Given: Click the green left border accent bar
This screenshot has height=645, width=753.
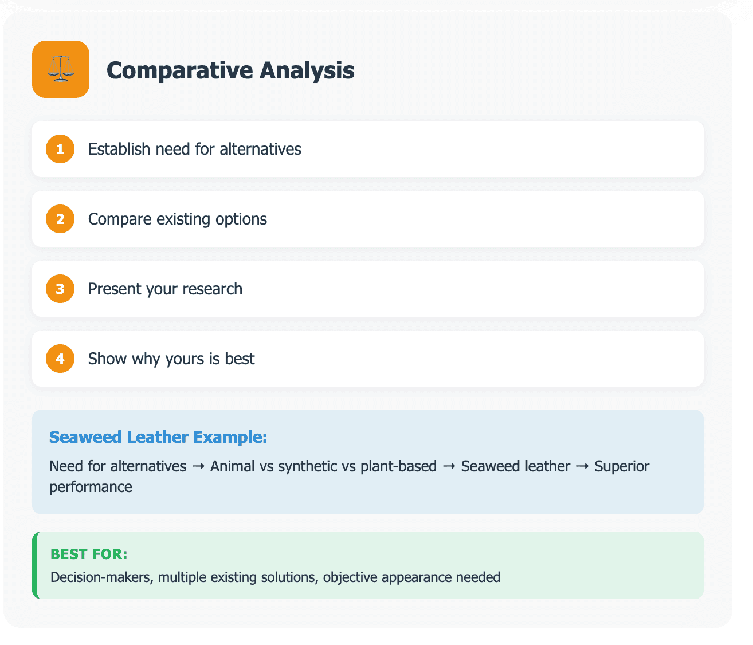Looking at the screenshot, I should pyautogui.click(x=34, y=565).
